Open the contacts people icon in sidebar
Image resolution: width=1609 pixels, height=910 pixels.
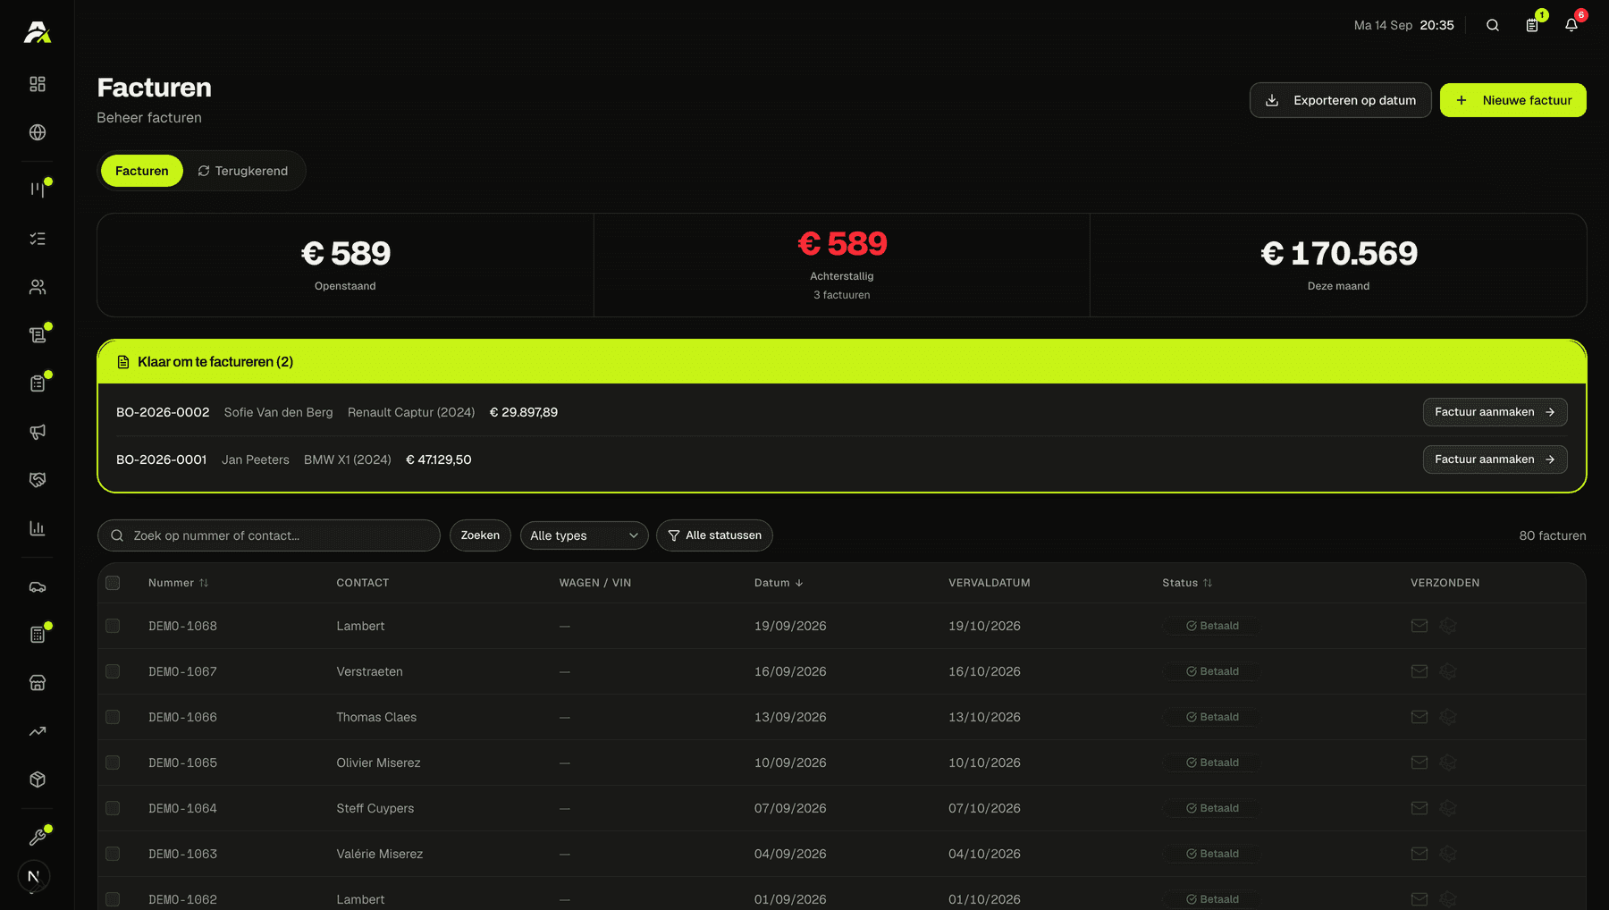38,287
